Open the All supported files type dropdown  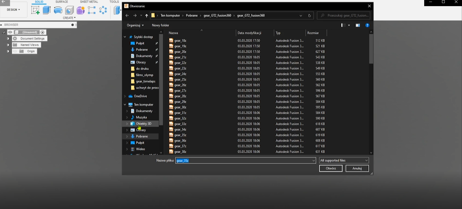[x=344, y=161]
